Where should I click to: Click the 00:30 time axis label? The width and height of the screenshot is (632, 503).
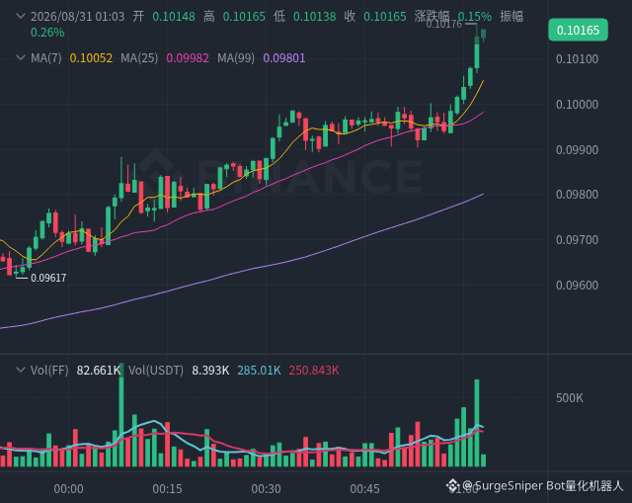pos(266,489)
